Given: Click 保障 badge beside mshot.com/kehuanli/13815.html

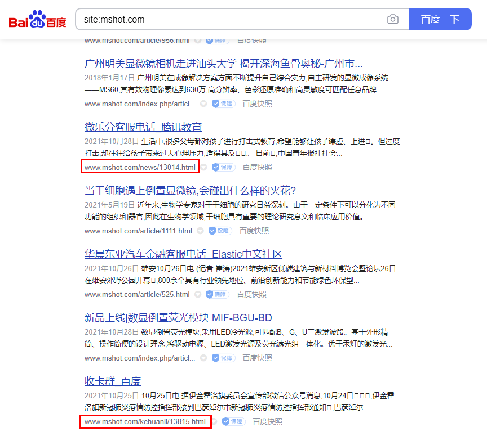Looking at the screenshot, I should click(x=233, y=421).
